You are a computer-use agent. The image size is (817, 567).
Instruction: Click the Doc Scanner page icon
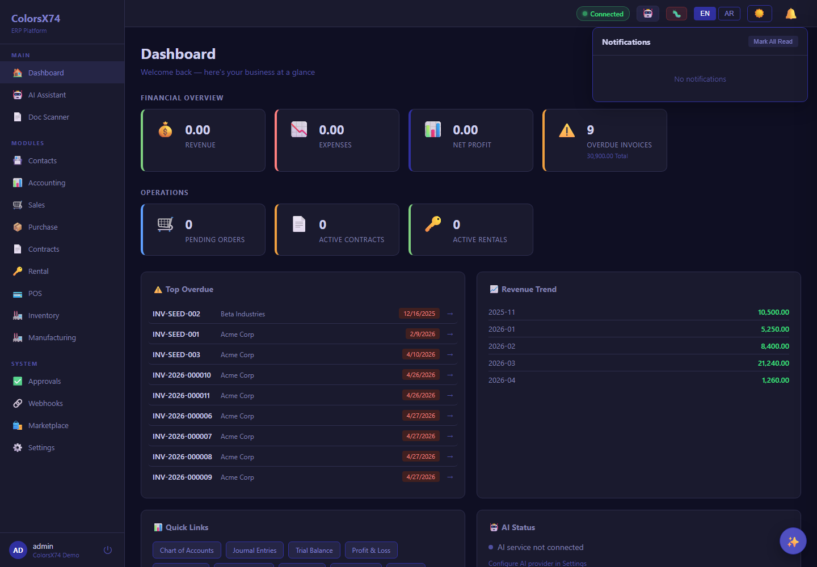[18, 117]
